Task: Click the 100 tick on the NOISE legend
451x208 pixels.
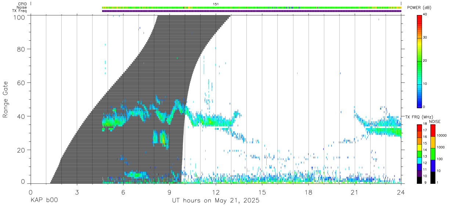Action: pos(440,159)
